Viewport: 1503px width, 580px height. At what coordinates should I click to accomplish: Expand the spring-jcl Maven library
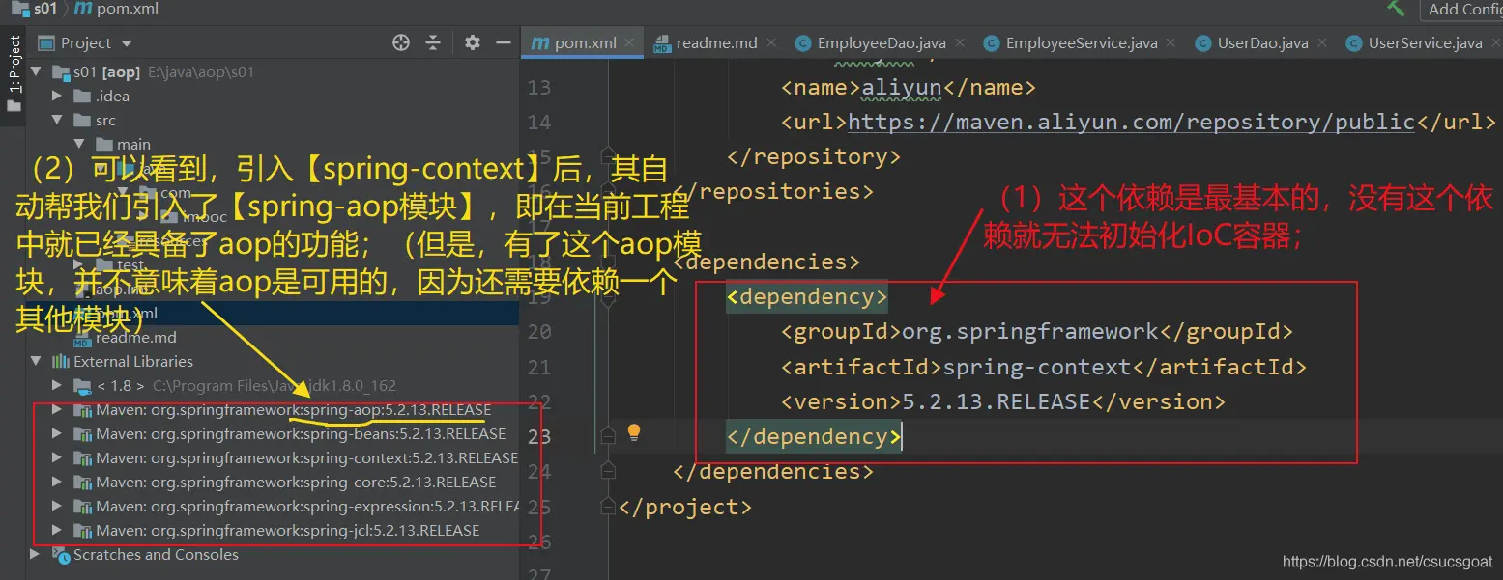pyautogui.click(x=58, y=531)
